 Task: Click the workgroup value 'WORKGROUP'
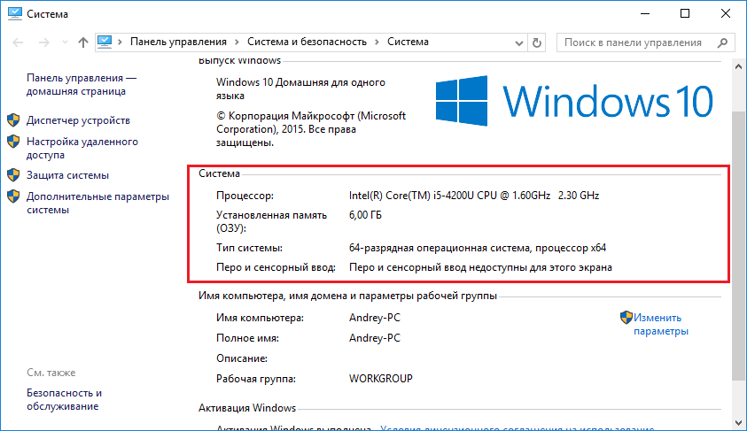coord(381,379)
